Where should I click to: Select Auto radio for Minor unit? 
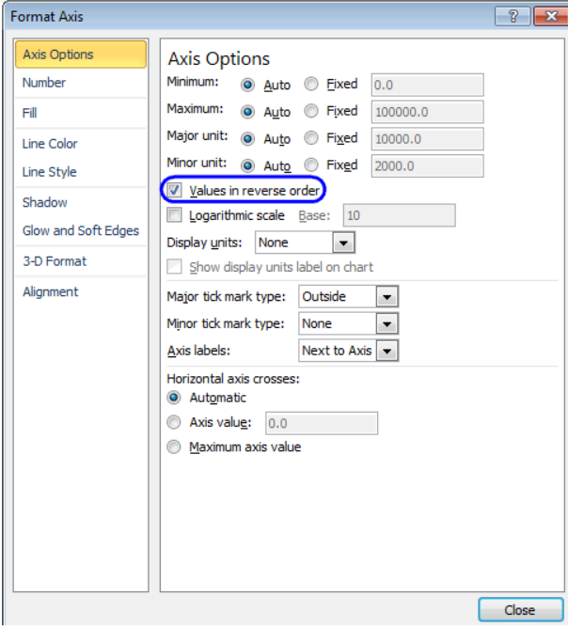(x=247, y=165)
